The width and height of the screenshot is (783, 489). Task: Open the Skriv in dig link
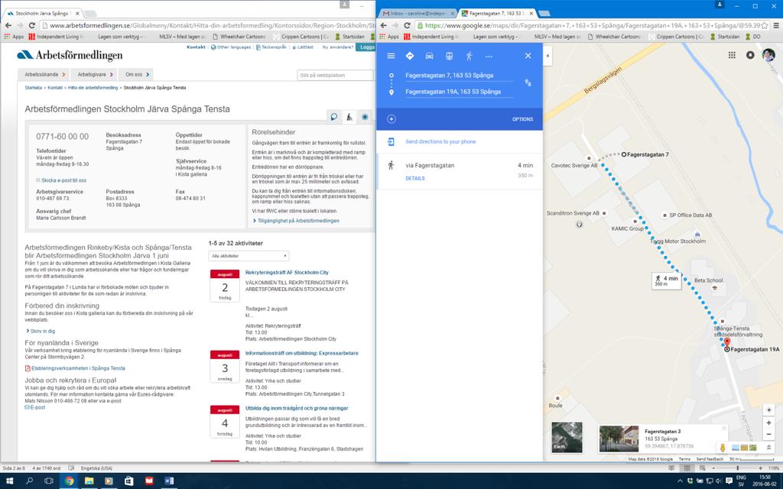(41, 331)
